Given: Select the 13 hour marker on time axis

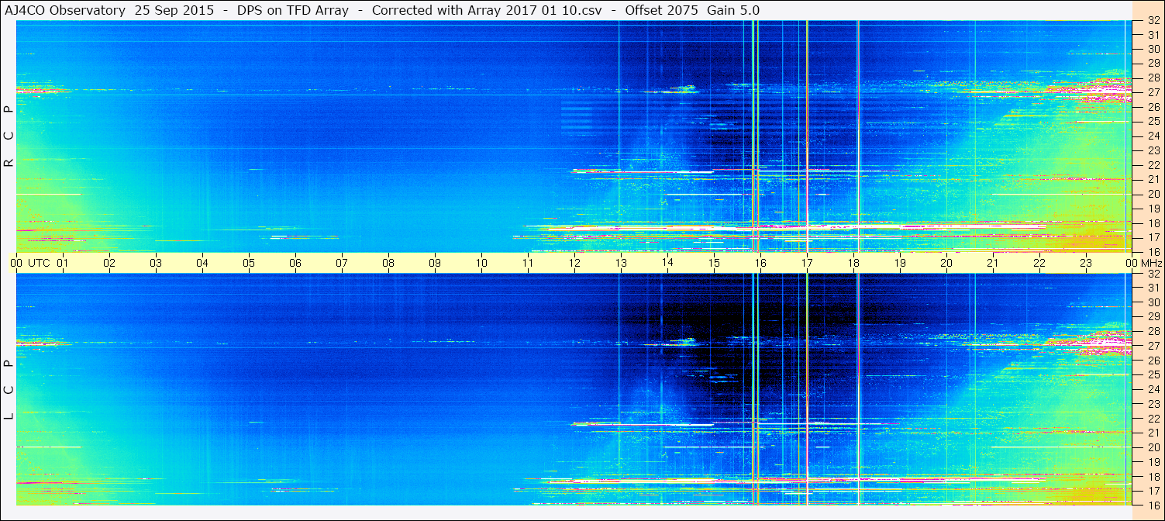Looking at the screenshot, I should (621, 263).
